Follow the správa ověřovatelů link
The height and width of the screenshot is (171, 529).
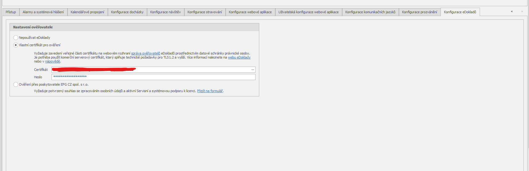146,53
